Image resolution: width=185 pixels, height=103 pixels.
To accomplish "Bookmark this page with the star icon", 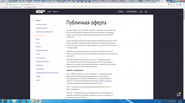I will tap(171, 4).
